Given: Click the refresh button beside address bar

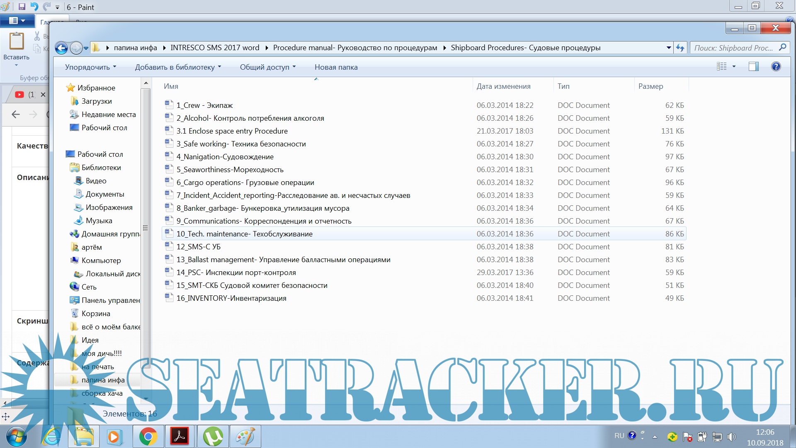Looking at the screenshot, I should (680, 48).
